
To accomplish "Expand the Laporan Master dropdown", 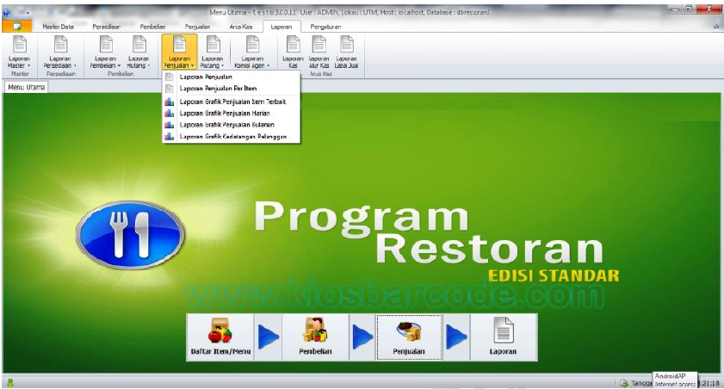I will point(18,52).
